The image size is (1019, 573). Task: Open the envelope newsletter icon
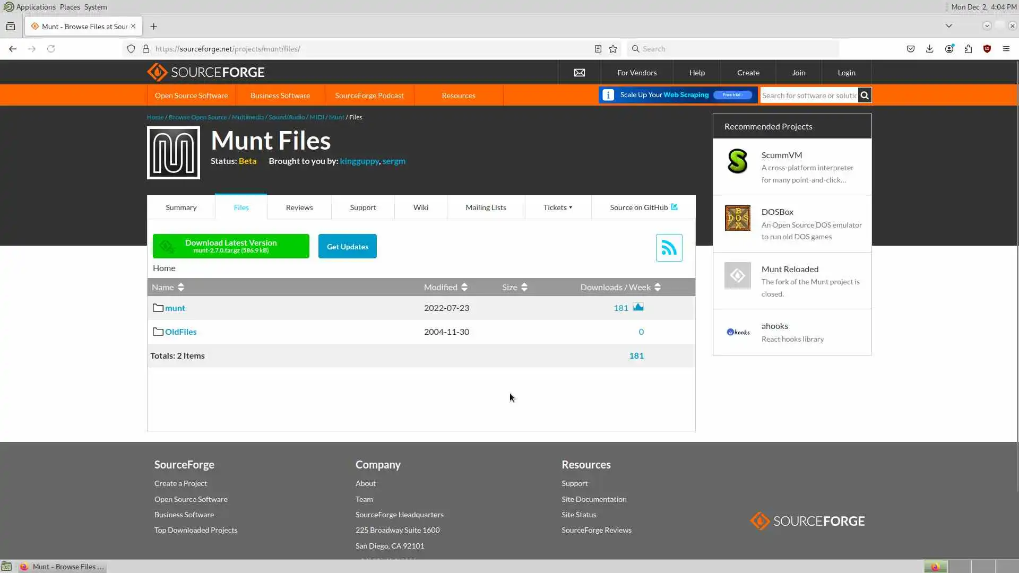579,73
